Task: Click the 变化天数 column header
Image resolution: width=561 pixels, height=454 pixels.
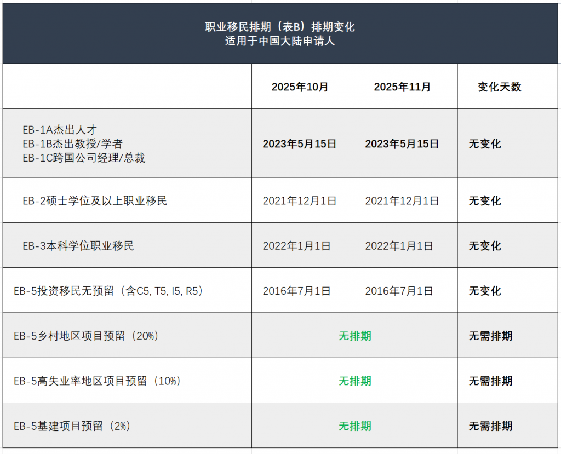Action: point(499,87)
